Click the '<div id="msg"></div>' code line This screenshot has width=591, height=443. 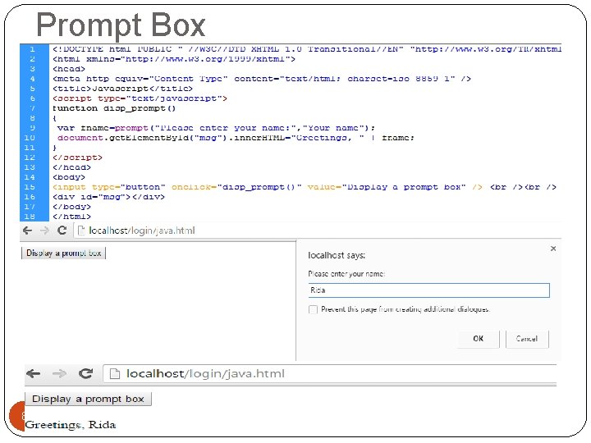point(109,197)
